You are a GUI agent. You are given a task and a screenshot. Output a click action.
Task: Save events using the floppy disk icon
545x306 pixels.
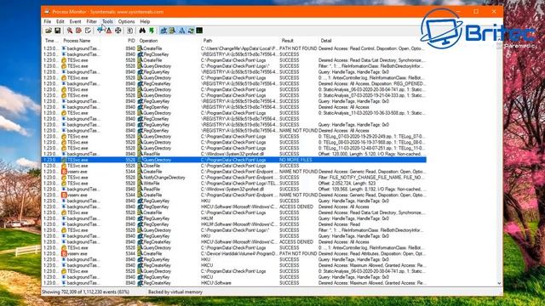coord(58,31)
